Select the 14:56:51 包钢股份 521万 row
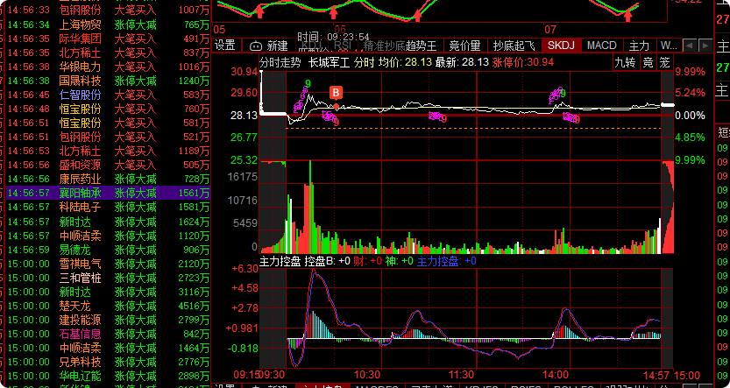The image size is (730, 388). click(x=108, y=137)
